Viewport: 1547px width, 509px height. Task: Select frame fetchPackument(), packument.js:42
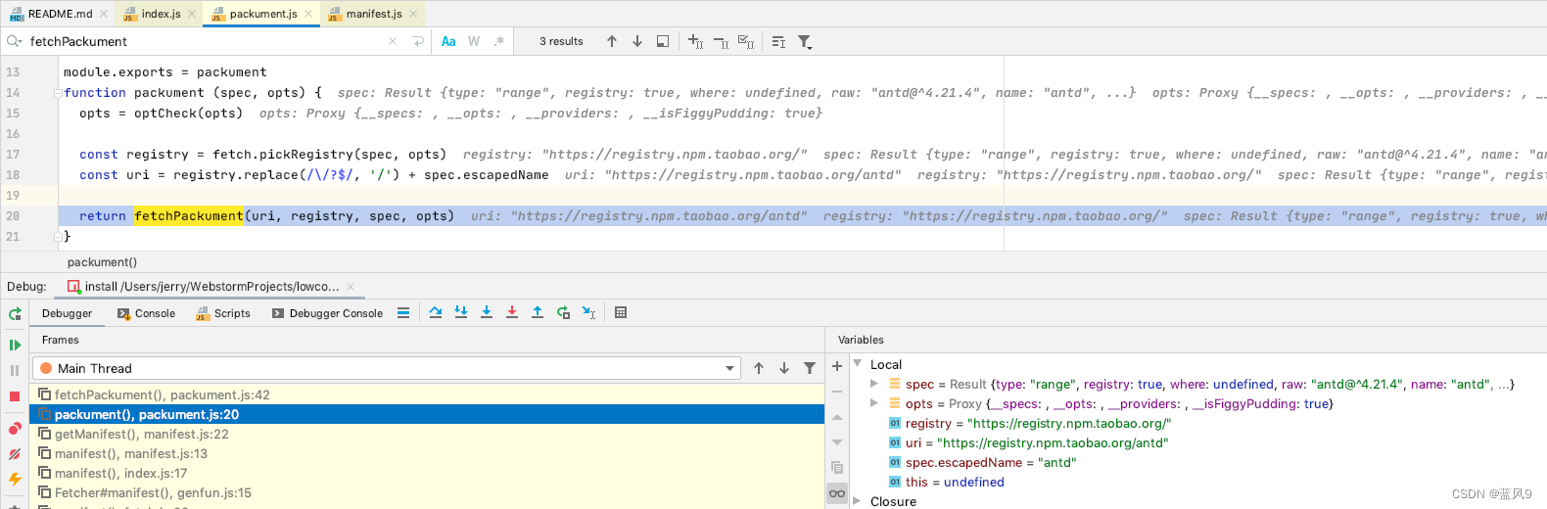click(x=427, y=394)
